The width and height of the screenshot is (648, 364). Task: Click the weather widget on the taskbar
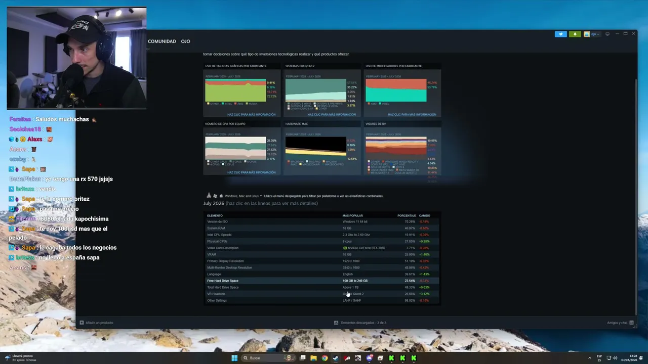tap(20, 358)
